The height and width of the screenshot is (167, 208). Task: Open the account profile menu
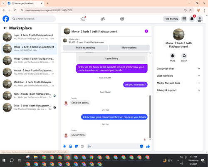200,19
